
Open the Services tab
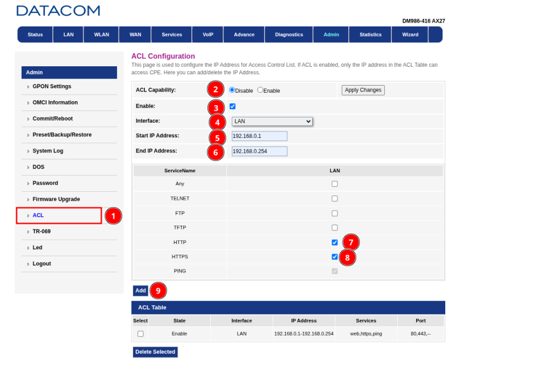tap(172, 34)
